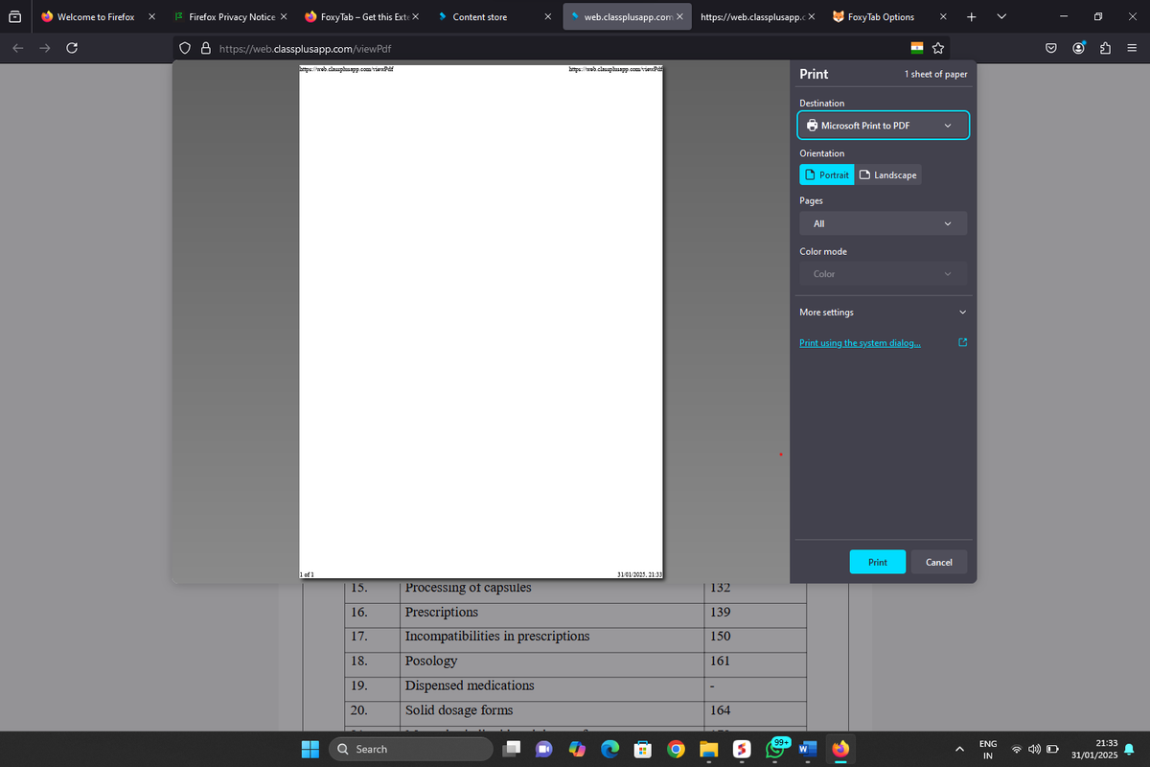Viewport: 1150px width, 767px height.
Task: Open a new tab with plus
Action: click(x=971, y=16)
